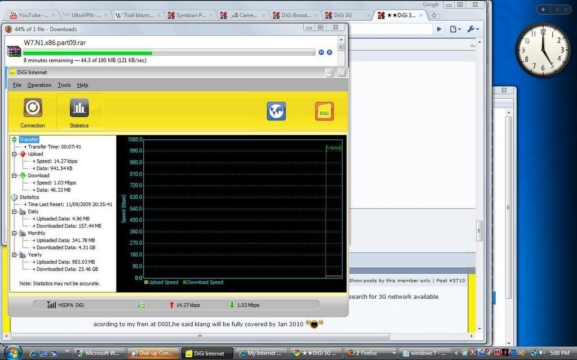Select the Transfer tree item

click(29, 139)
